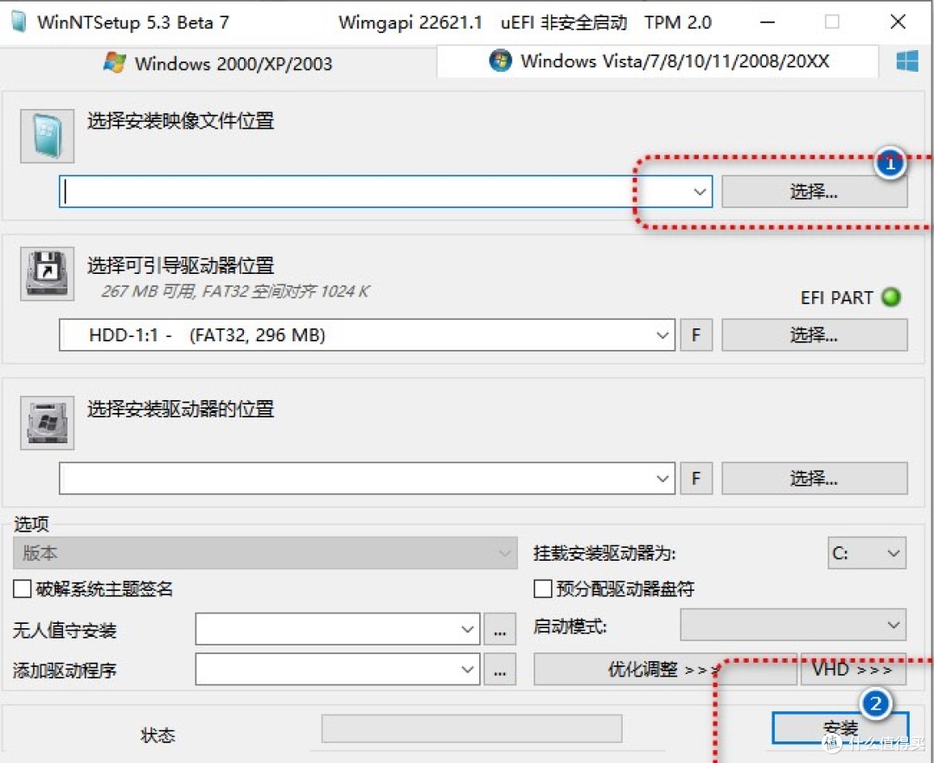Click the F button beside installation drive
Image resolution: width=934 pixels, height=763 pixels.
click(x=696, y=479)
